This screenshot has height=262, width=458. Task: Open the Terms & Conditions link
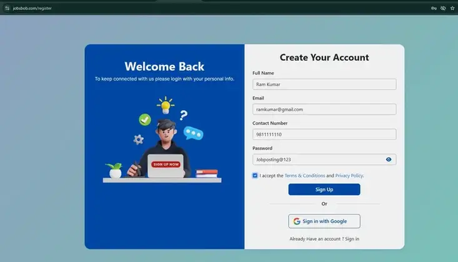click(305, 176)
